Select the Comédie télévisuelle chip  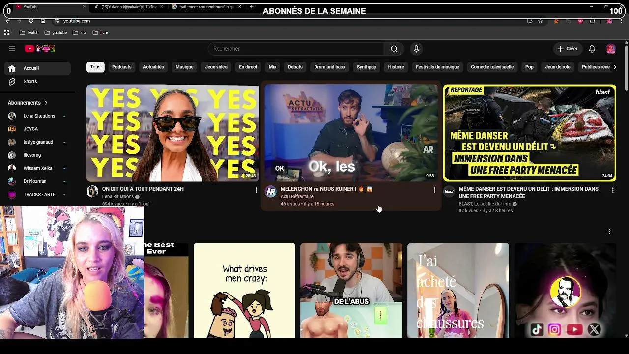492,67
